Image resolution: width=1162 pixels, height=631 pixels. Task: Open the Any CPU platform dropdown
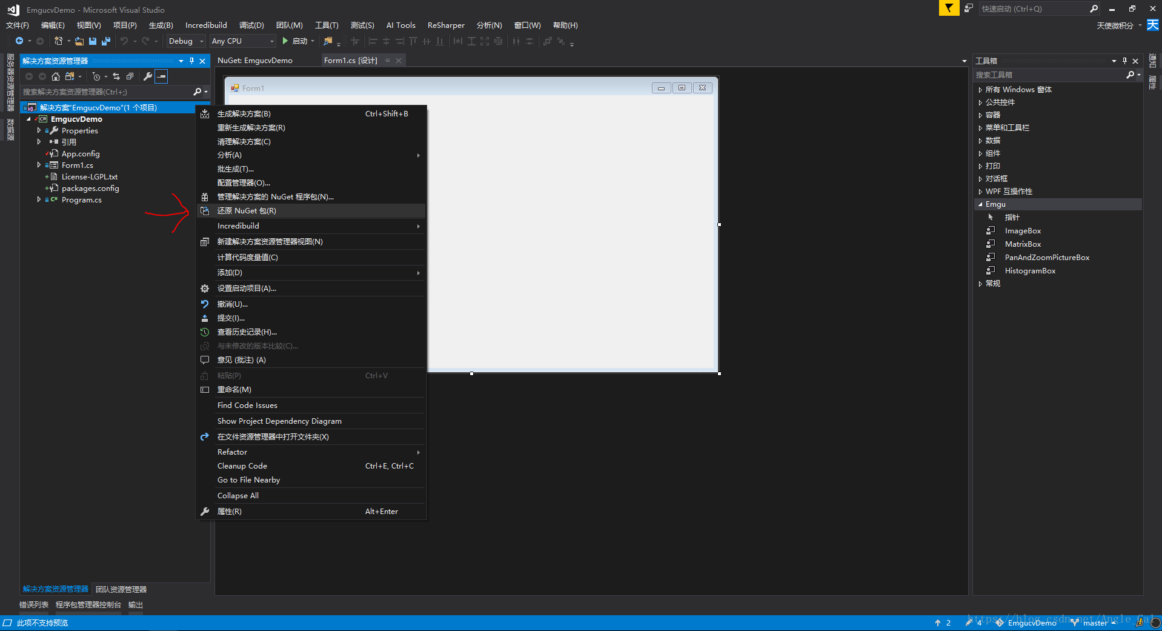pos(242,41)
